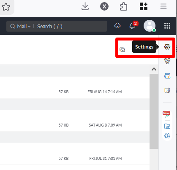Open the folder with chart icon

167,126
